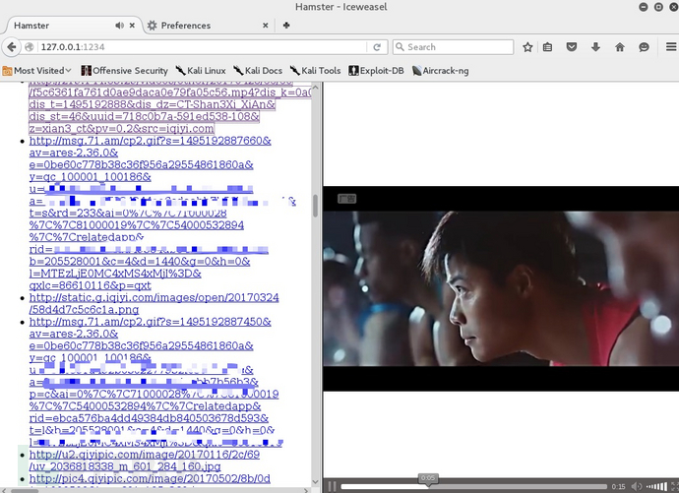The image size is (679, 493).
Task: Click the left pane horizontal scrollbar thumb
Action: pos(25,491)
